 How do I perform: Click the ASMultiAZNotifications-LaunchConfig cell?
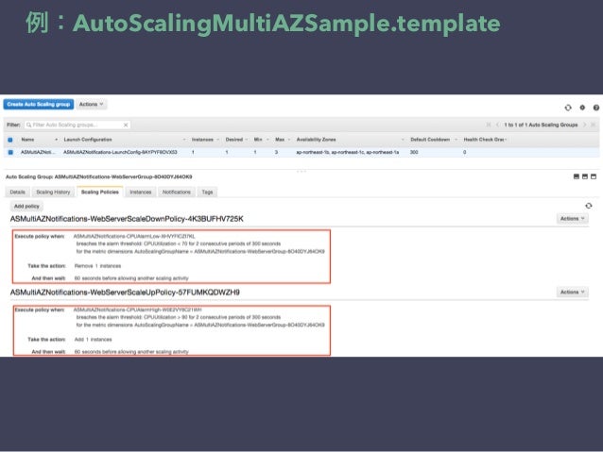pyautogui.click(x=120, y=153)
